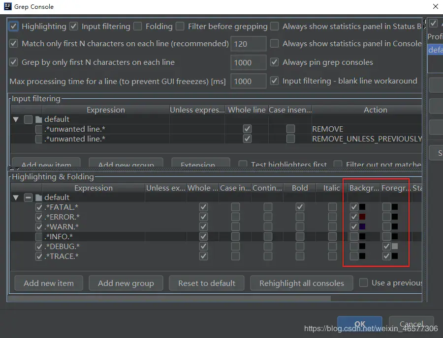Click Rehighlight all consoles button

tap(301, 283)
